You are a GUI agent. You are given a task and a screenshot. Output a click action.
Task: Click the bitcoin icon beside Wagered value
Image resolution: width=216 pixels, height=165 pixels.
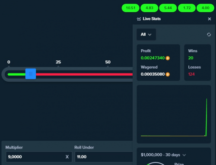(168, 74)
